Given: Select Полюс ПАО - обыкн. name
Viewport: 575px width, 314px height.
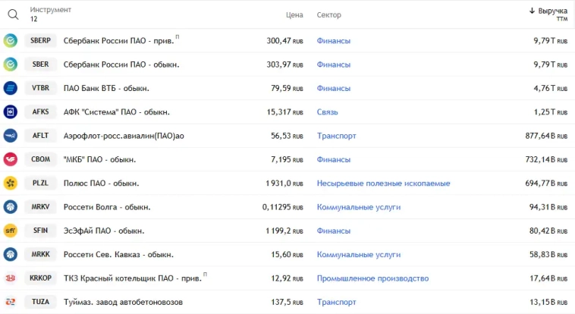Looking at the screenshot, I should pos(101,184).
